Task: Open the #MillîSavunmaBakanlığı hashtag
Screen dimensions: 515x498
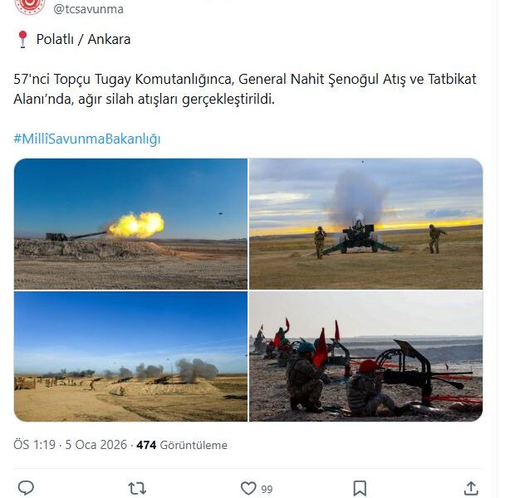Action: click(x=87, y=139)
